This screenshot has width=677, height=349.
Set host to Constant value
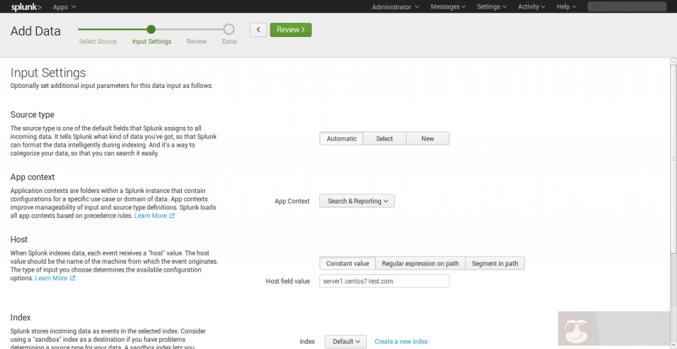(348, 264)
